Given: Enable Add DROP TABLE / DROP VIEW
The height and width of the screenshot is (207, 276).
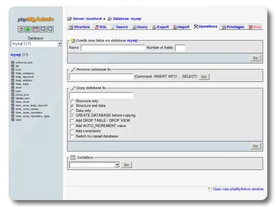Looking at the screenshot, I should (x=72, y=121).
